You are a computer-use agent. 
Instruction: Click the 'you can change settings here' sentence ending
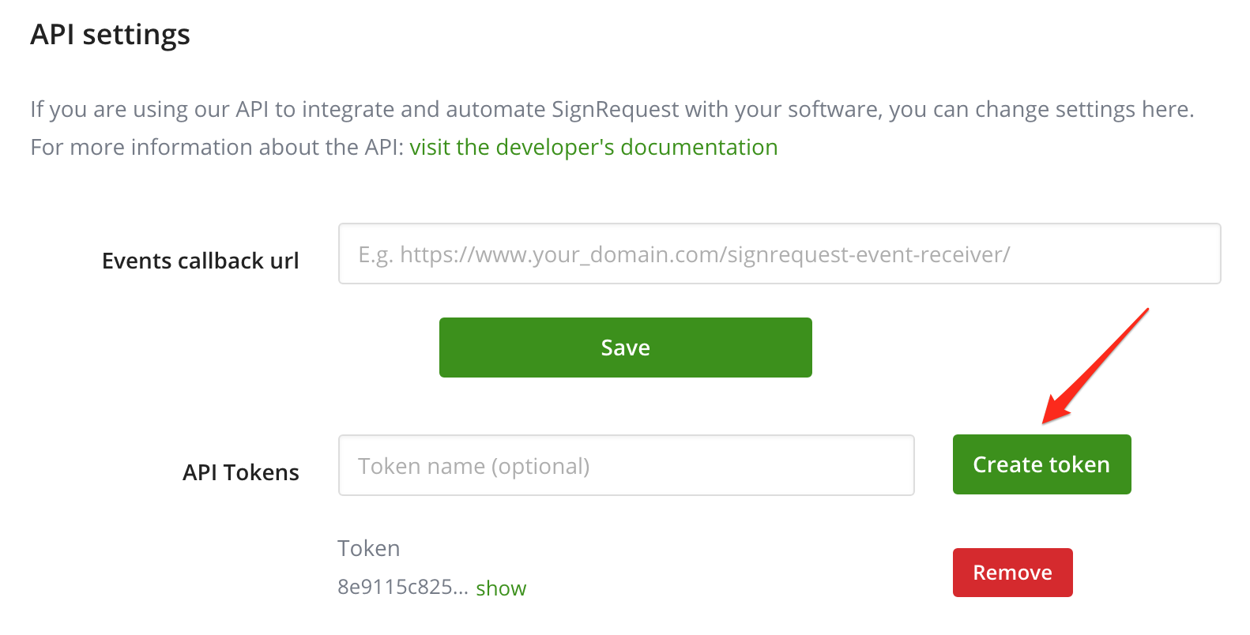[x=1041, y=109]
